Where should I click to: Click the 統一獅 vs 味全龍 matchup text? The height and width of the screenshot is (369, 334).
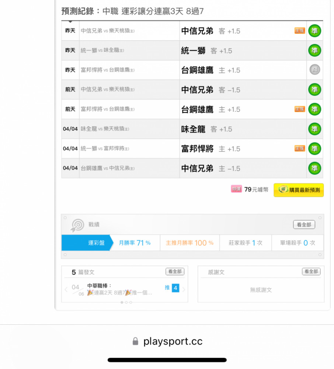click(x=102, y=50)
